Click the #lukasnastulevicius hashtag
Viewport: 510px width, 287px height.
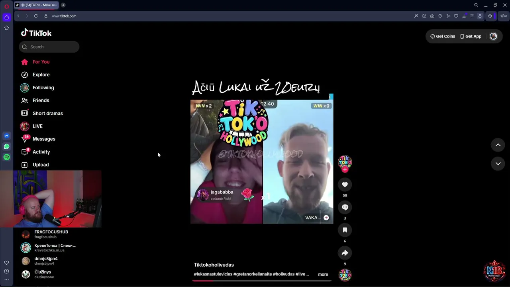click(x=213, y=274)
